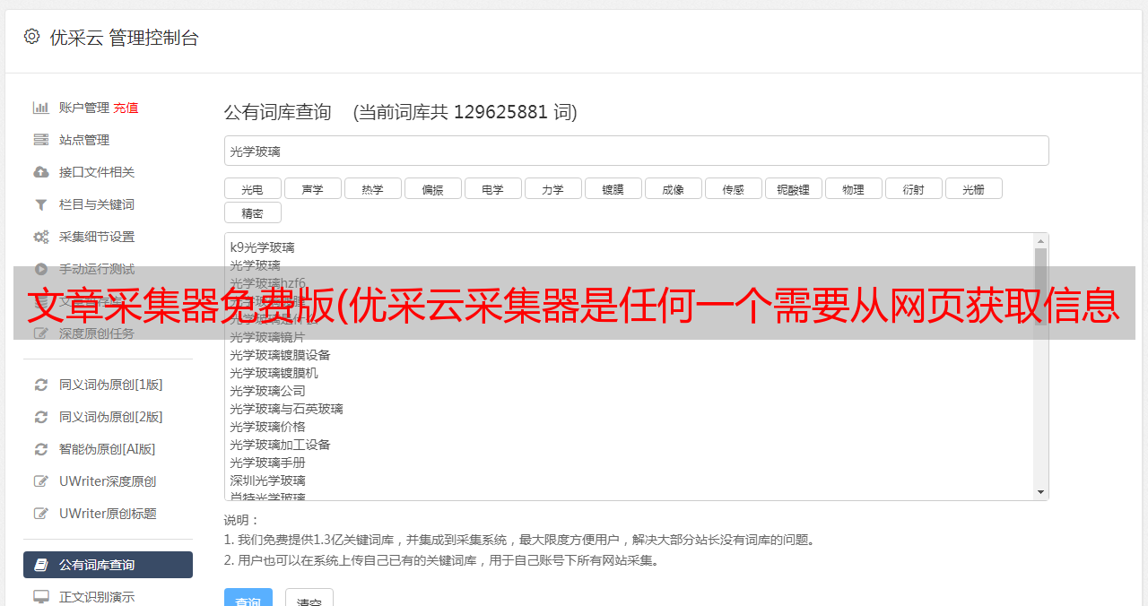This screenshot has height=606, width=1148.
Task: Click the 光学玻璃公司 result row
Action: 267,391
